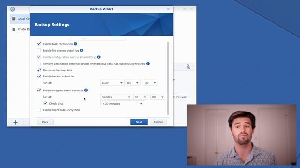Viewport: 300px width, 168px height.
Task: Click the Cancel button
Action: pyautogui.click(x=158, y=122)
